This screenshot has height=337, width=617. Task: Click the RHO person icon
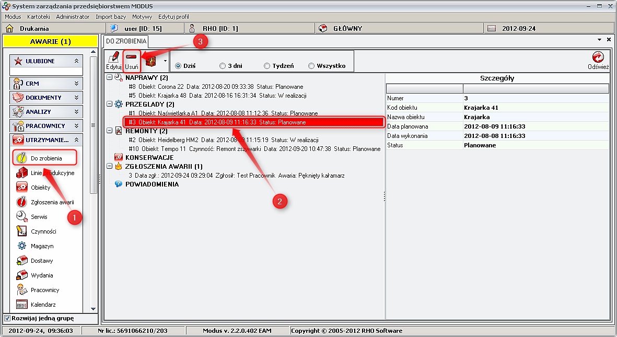(192, 28)
